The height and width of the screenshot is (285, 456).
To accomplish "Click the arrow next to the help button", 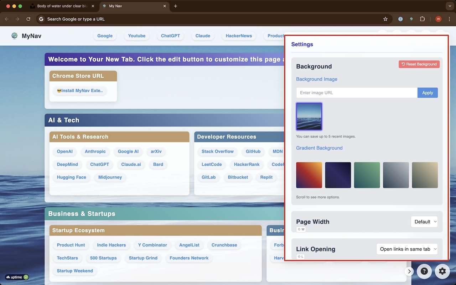I will 409,271.
